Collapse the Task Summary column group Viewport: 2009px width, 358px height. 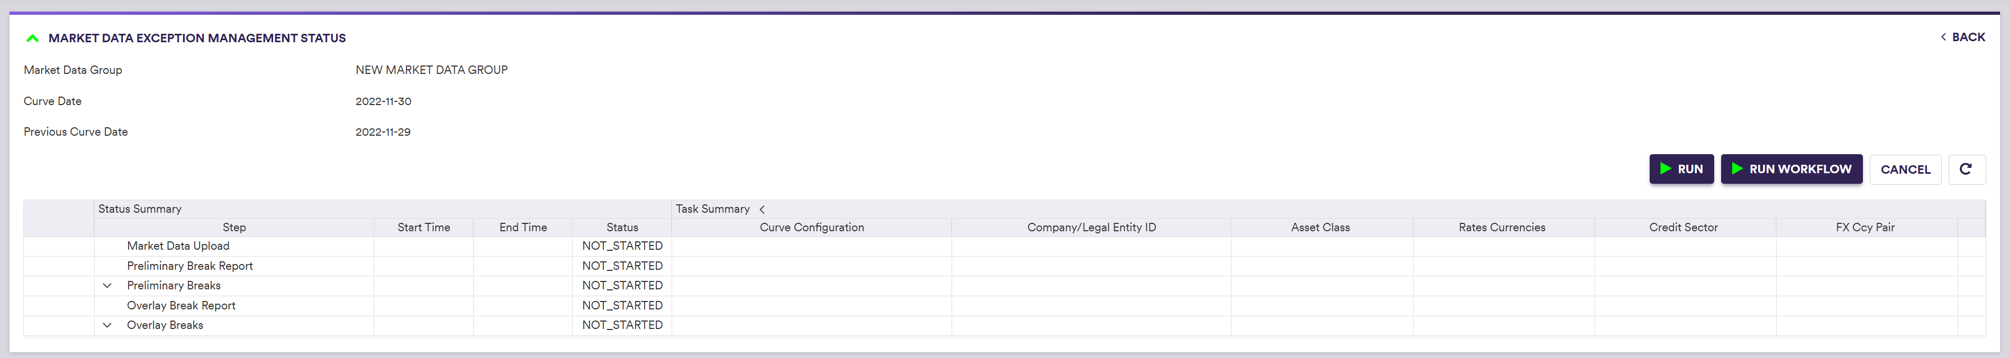(x=762, y=209)
